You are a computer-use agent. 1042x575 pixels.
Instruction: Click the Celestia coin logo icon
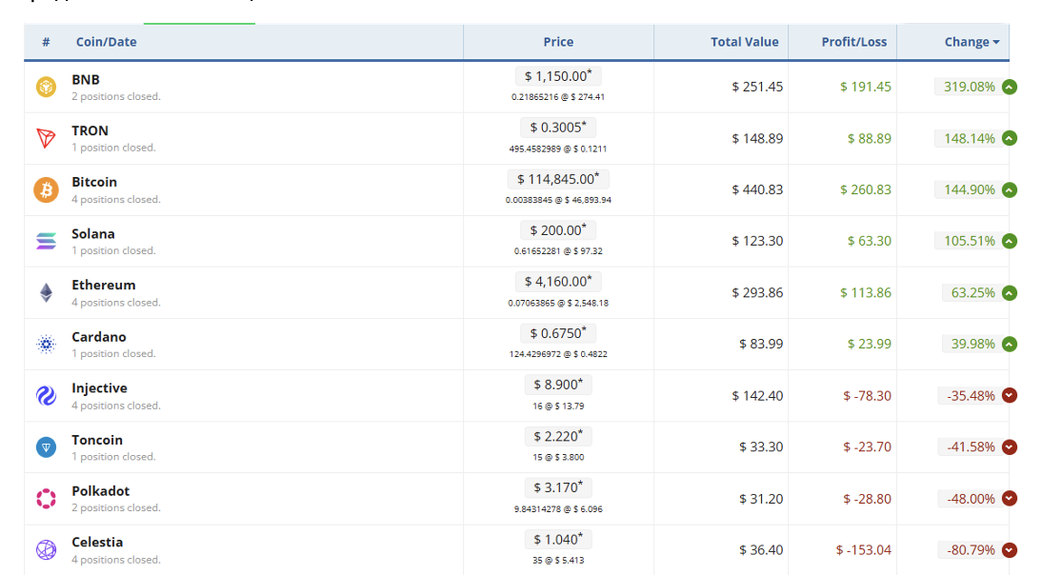(46, 550)
